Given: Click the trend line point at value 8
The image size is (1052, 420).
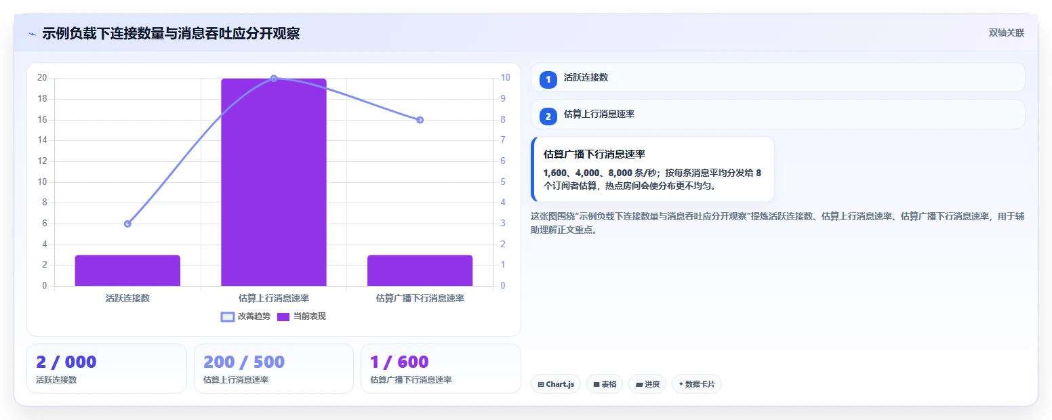Looking at the screenshot, I should point(420,120).
